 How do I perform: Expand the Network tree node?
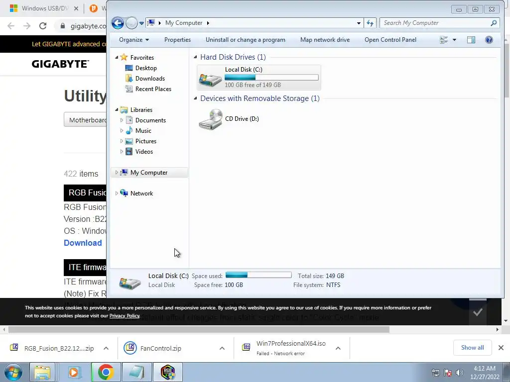(x=117, y=193)
